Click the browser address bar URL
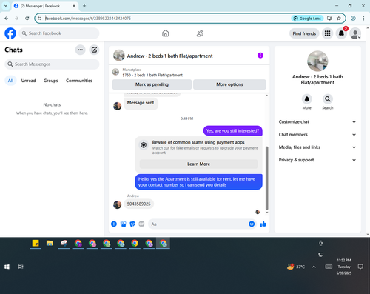This screenshot has width=370, height=294. [88, 19]
